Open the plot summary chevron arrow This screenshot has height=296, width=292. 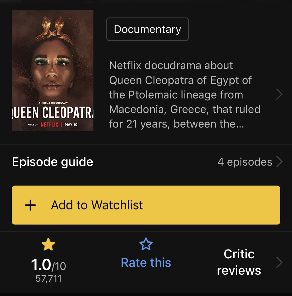pos(279,94)
